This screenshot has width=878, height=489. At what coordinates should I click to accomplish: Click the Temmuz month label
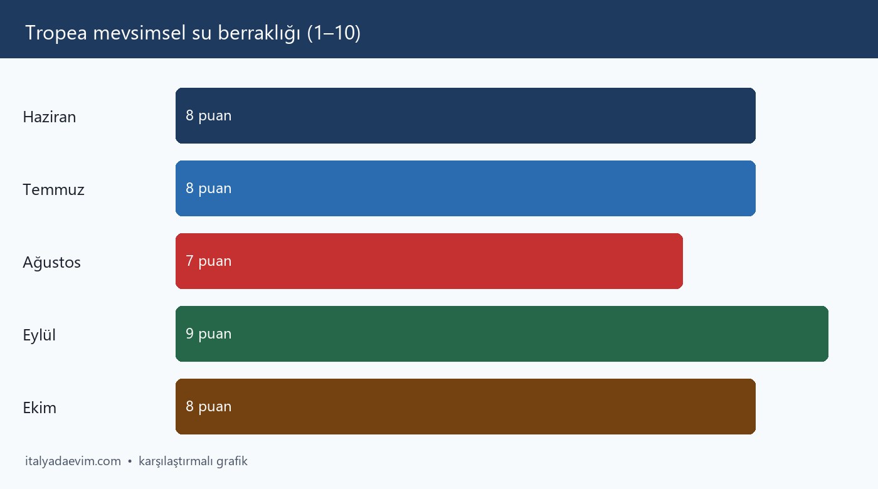coord(53,190)
